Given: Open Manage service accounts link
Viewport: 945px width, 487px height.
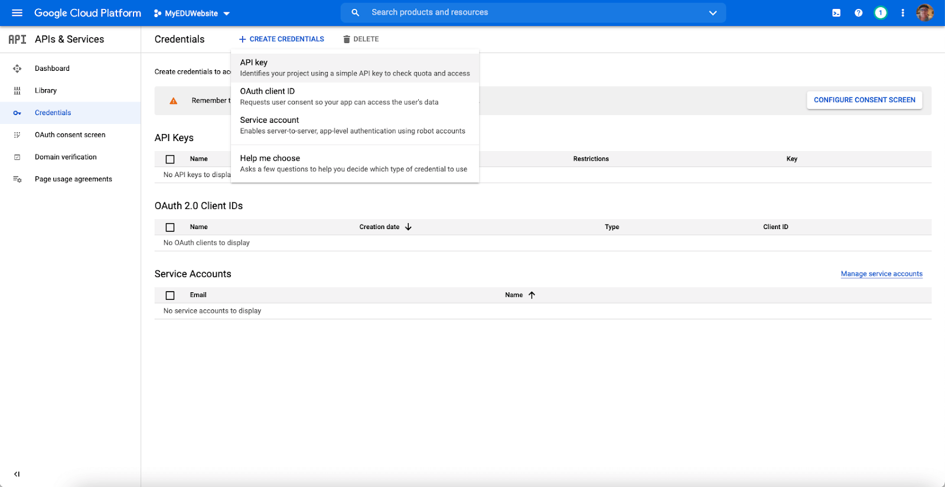Looking at the screenshot, I should click(x=882, y=274).
